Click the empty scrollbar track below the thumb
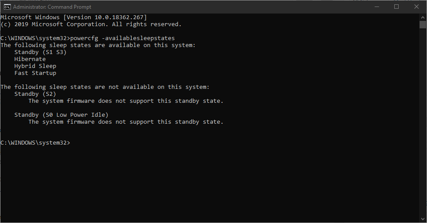The height and width of the screenshot is (223, 427). (423, 122)
